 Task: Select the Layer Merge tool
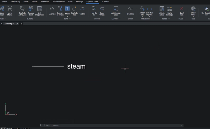pyautogui.click(x=10, y=11)
